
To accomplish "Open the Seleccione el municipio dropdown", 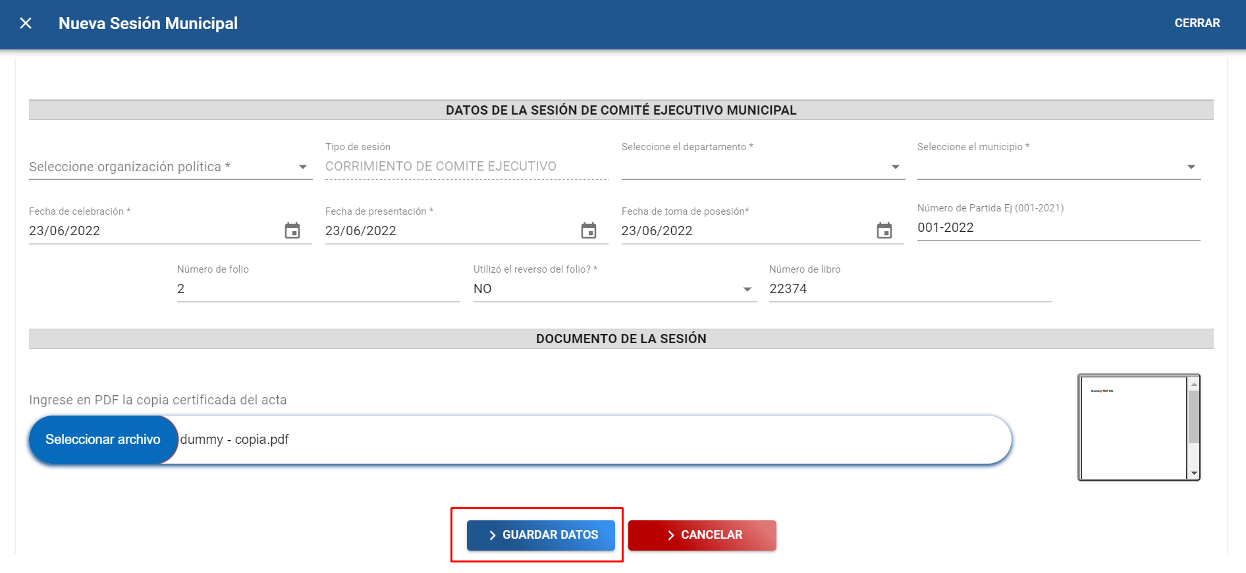I will (1058, 167).
